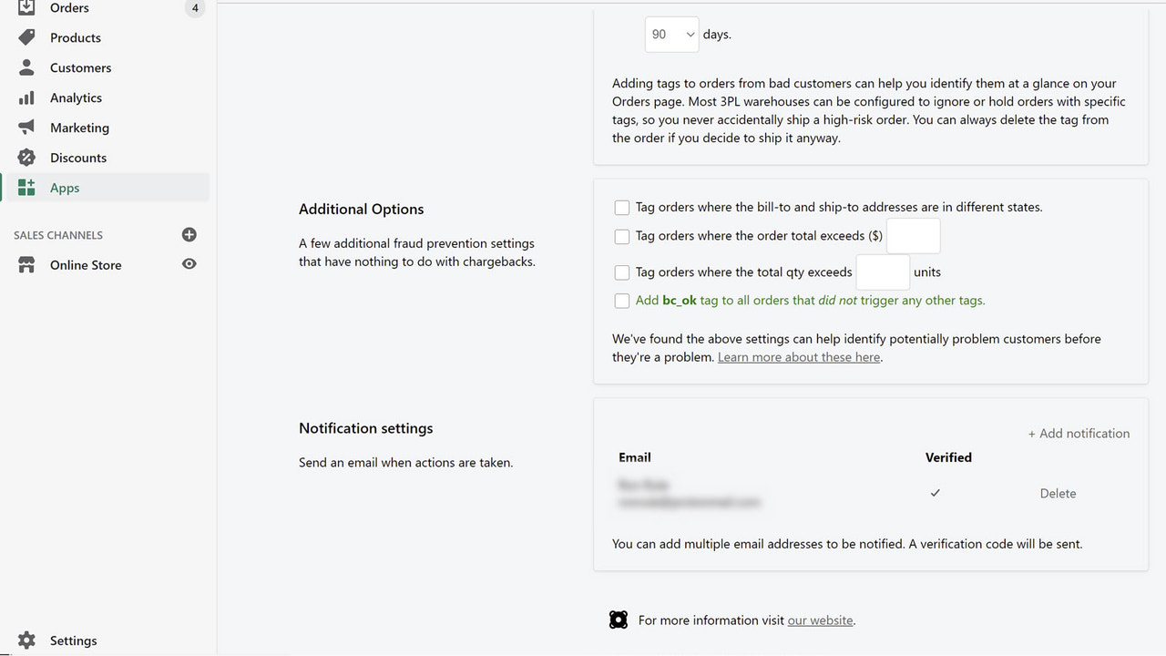1166x656 pixels.
Task: Open Online Store from Sales Channels
Action: tap(86, 265)
